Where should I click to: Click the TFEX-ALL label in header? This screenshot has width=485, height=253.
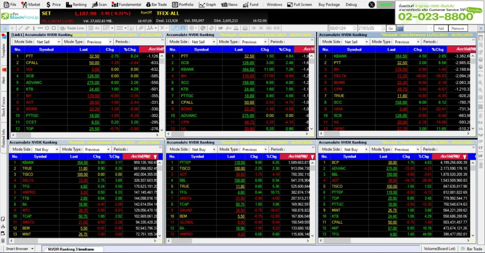(168, 14)
